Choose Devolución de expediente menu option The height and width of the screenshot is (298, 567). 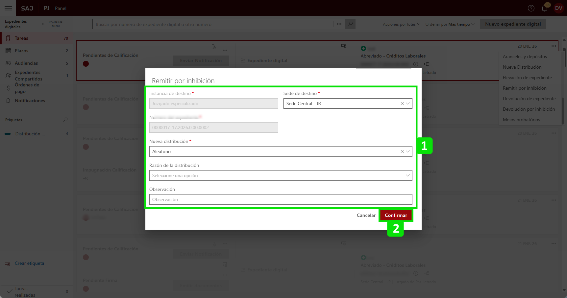coord(529,99)
